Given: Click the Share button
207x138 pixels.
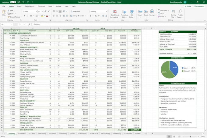Looking at the screenshot, I should (188, 6).
